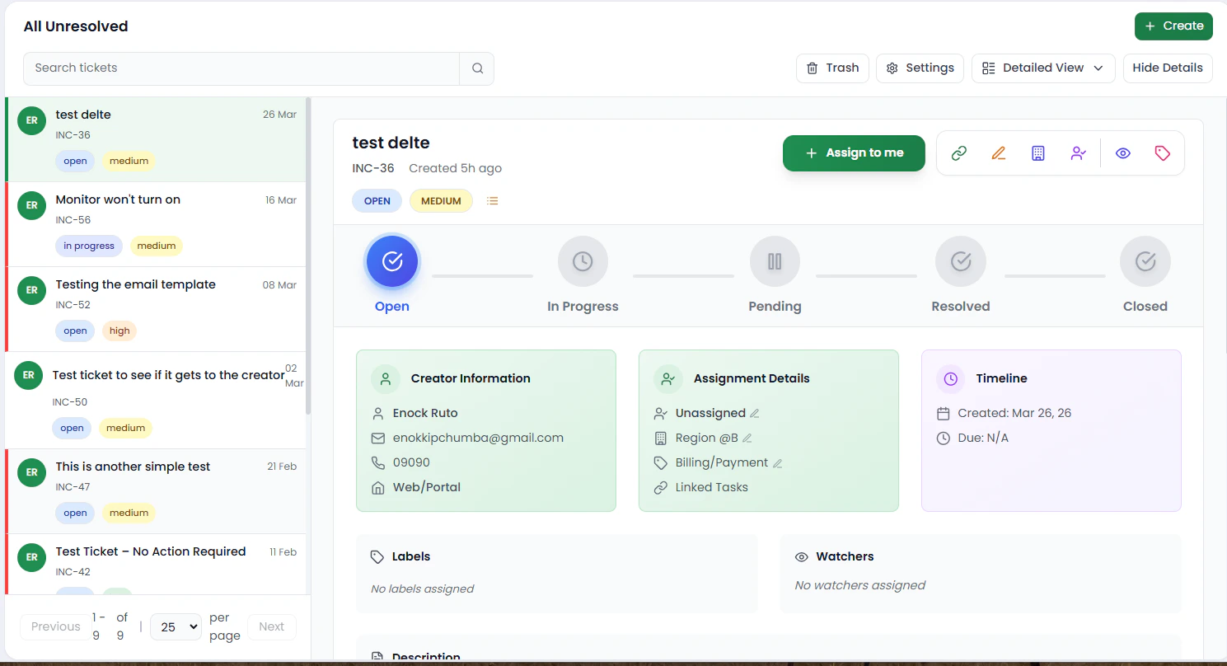Click the high priority tag on INC-52
Image resolution: width=1227 pixels, height=666 pixels.
tap(119, 331)
